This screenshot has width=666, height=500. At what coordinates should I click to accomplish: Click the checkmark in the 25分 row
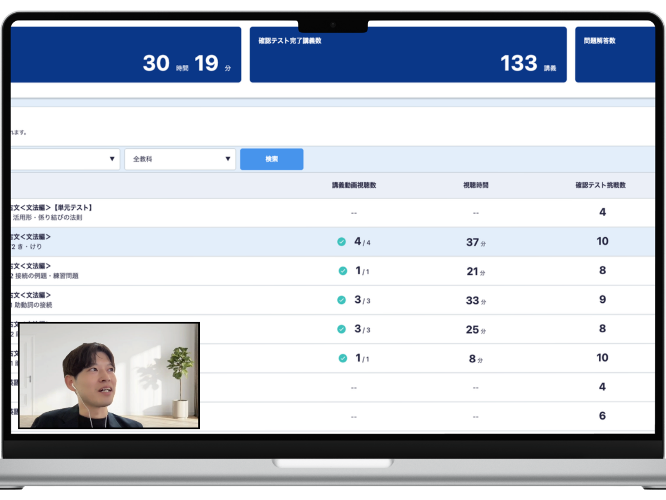tap(341, 329)
